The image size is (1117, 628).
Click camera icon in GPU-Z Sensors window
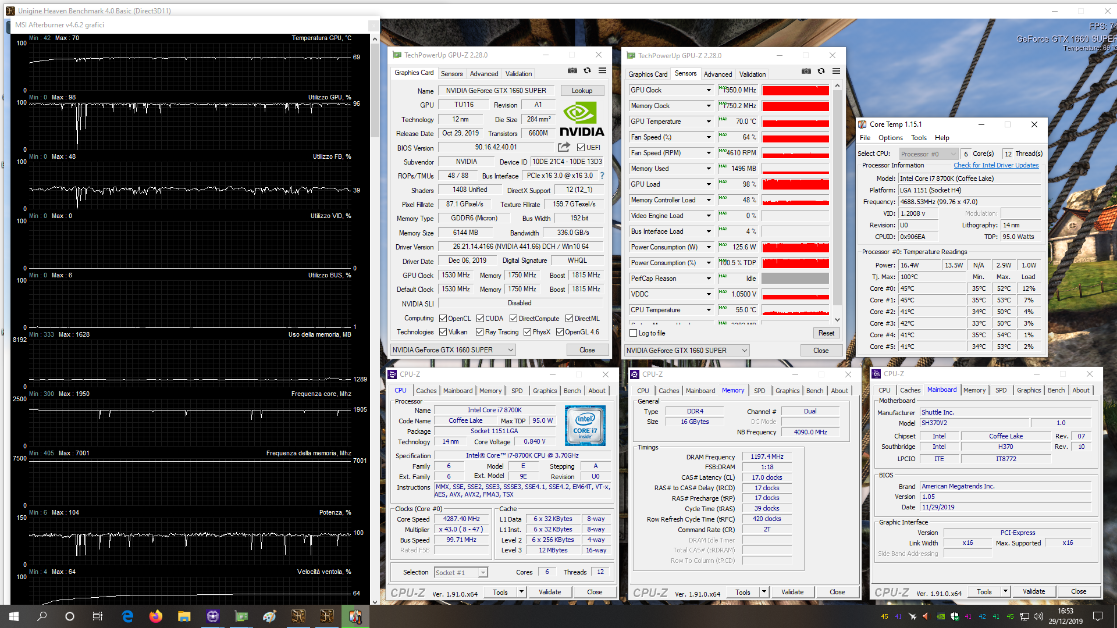[x=806, y=71]
